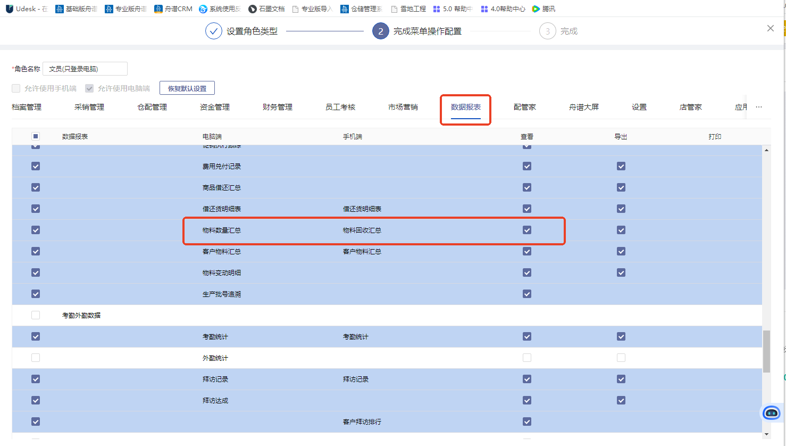Click the scroll-down arrow of the table

pyautogui.click(x=766, y=434)
